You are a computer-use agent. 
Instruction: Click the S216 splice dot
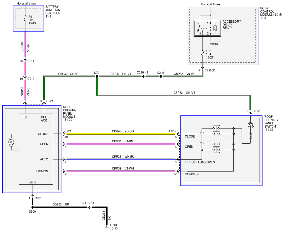pos(161,76)
